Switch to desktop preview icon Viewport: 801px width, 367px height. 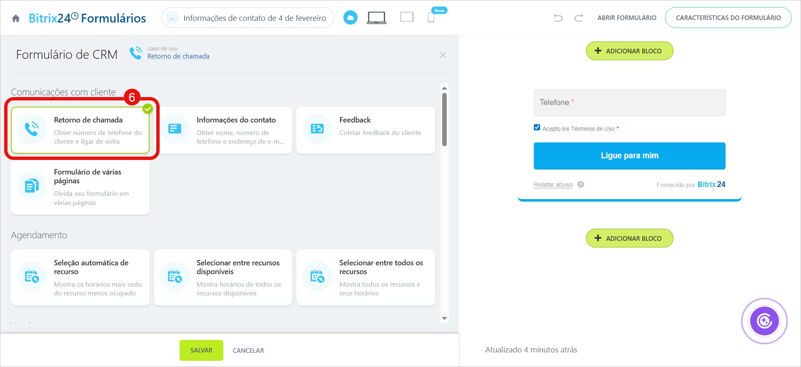point(376,17)
